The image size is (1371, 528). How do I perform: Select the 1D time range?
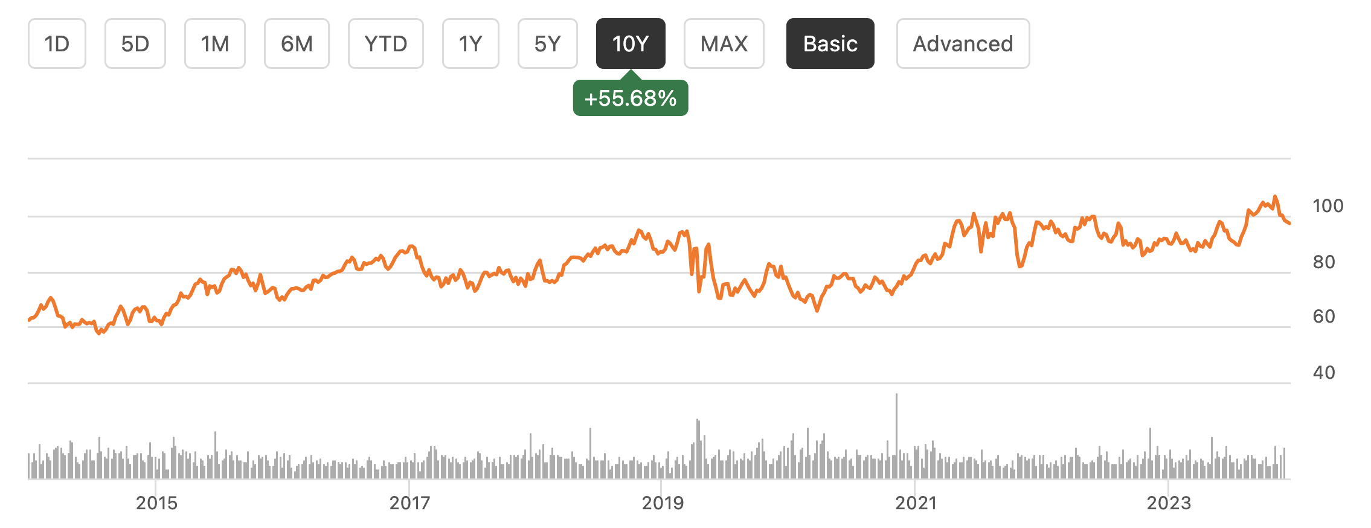pos(56,43)
